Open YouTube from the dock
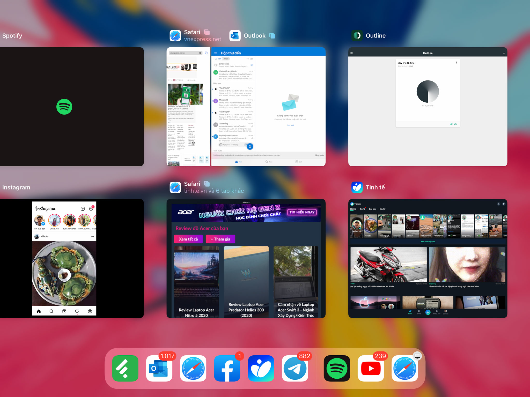530x397 pixels. click(371, 368)
